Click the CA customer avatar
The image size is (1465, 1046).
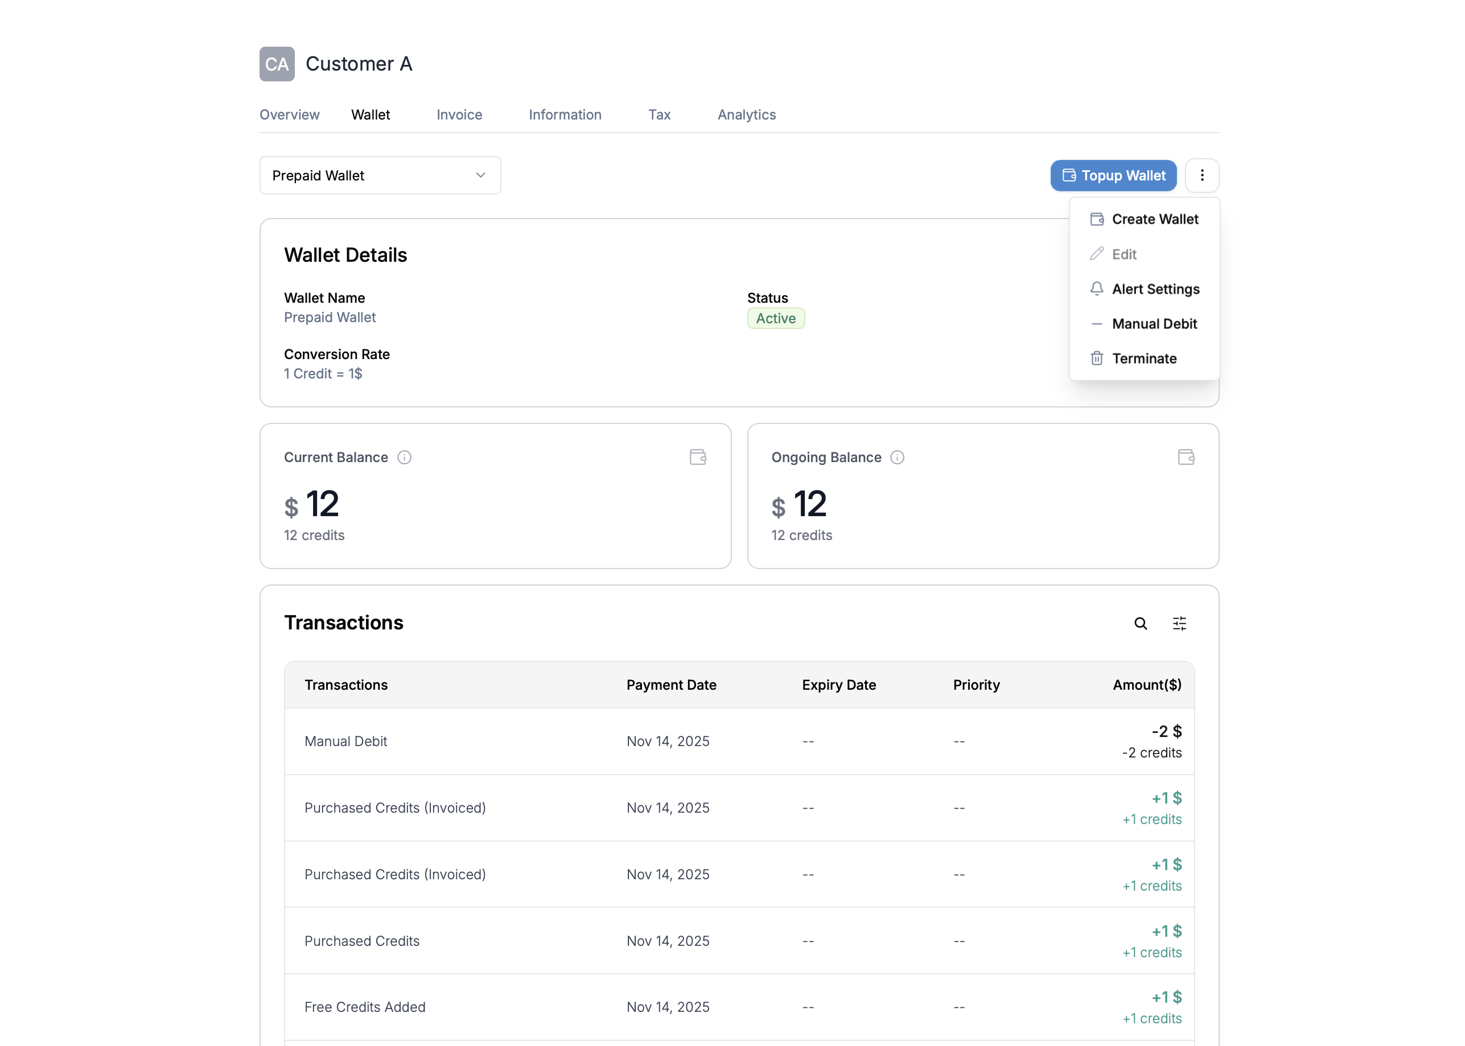click(277, 64)
